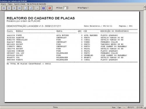Click the ANO column header
Image resolution: width=146 pixels, height=109 pixels.
point(80,31)
